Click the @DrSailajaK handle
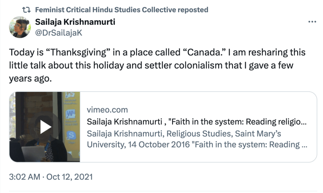 pos(59,32)
